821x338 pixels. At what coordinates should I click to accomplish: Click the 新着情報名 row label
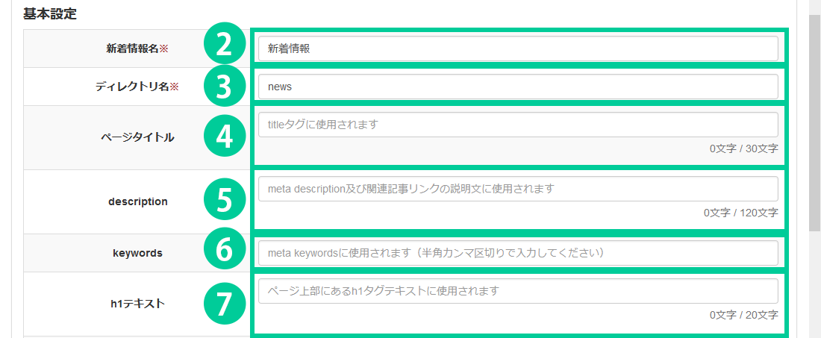[x=137, y=49]
